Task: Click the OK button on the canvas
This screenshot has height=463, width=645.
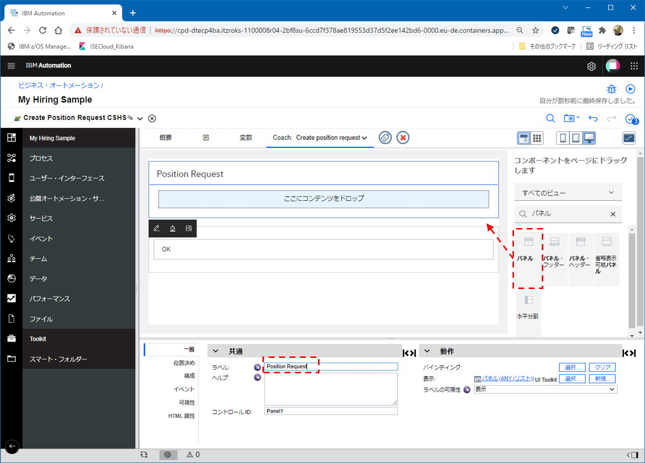Action: [x=323, y=249]
